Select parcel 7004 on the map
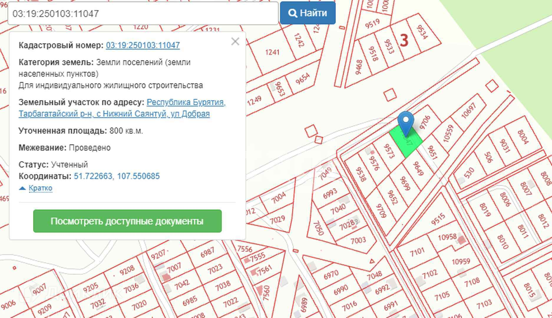 [278, 198]
